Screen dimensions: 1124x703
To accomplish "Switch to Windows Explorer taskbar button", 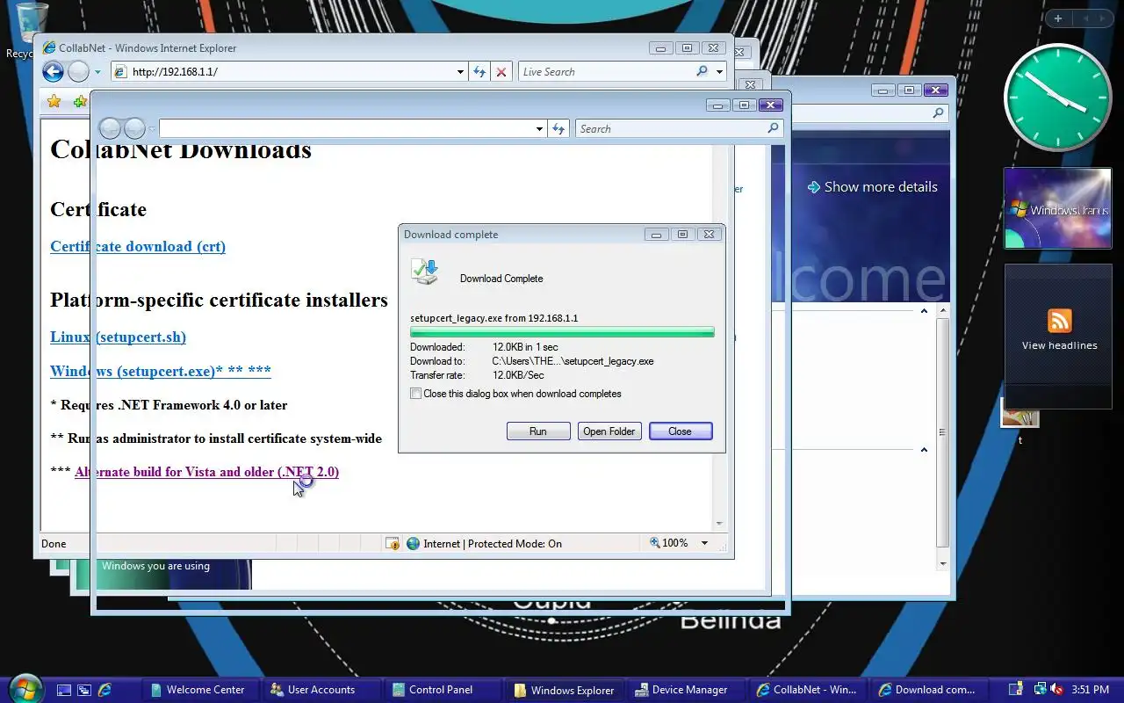I will click(x=565, y=690).
